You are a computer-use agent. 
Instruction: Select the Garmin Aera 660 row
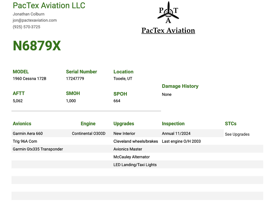(x=118, y=133)
